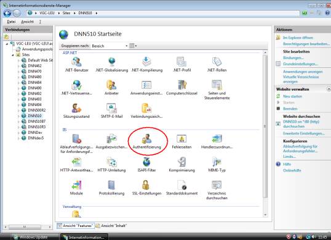The image size is (331, 240).
Task: Open the Fehlerseiten feature
Action: coord(181,141)
